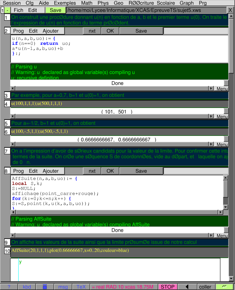
Task: Select level number 2 box
Action: (7, 31)
